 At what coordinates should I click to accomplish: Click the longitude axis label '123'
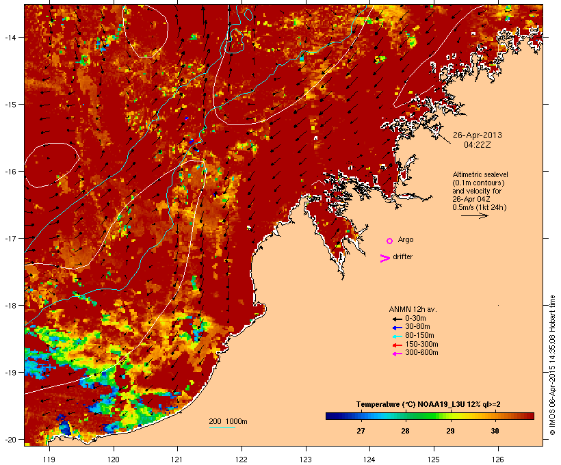point(306,460)
